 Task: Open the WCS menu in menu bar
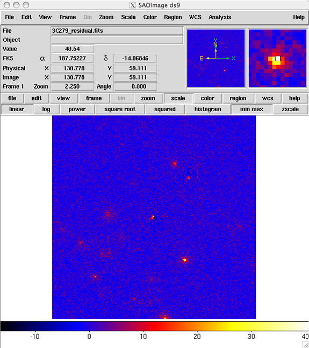(195, 17)
